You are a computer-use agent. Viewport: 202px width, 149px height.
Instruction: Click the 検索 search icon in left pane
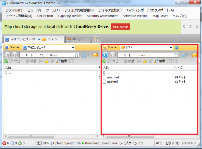[58, 61]
